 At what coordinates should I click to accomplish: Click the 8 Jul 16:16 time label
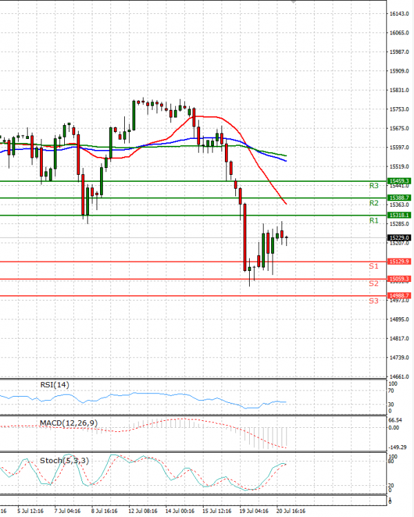(x=104, y=511)
